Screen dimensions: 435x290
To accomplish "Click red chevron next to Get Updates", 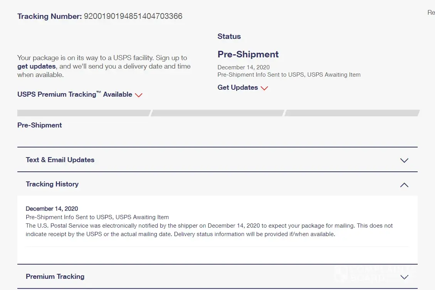I will [x=264, y=88].
